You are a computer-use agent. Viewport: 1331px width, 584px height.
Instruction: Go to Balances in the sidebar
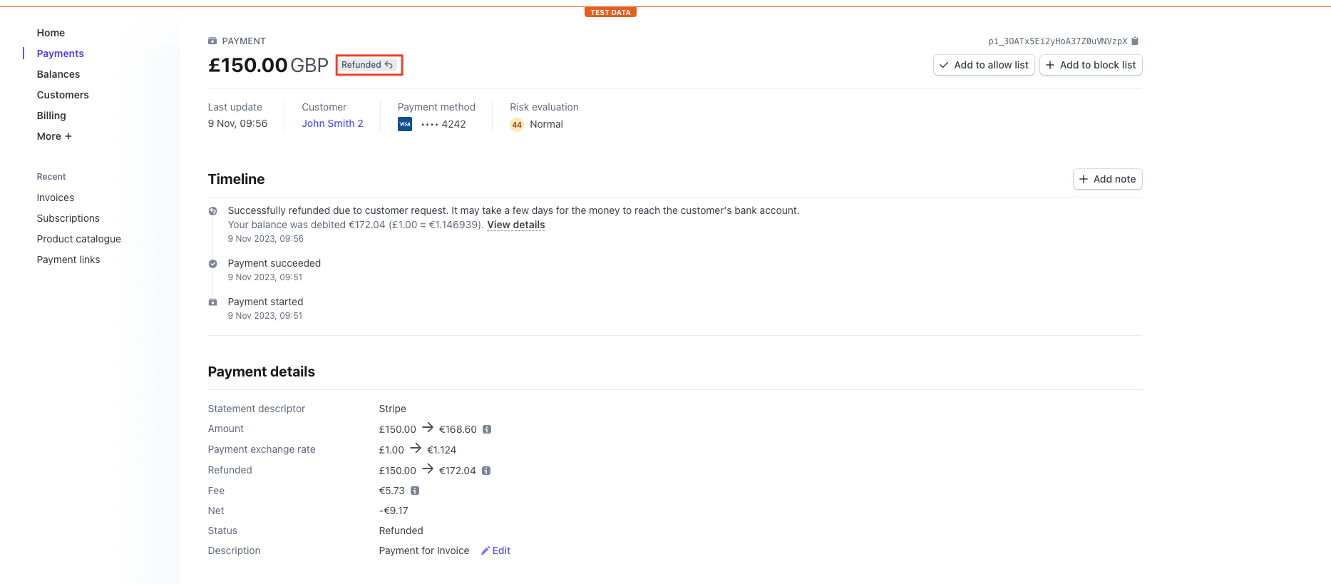click(x=58, y=74)
